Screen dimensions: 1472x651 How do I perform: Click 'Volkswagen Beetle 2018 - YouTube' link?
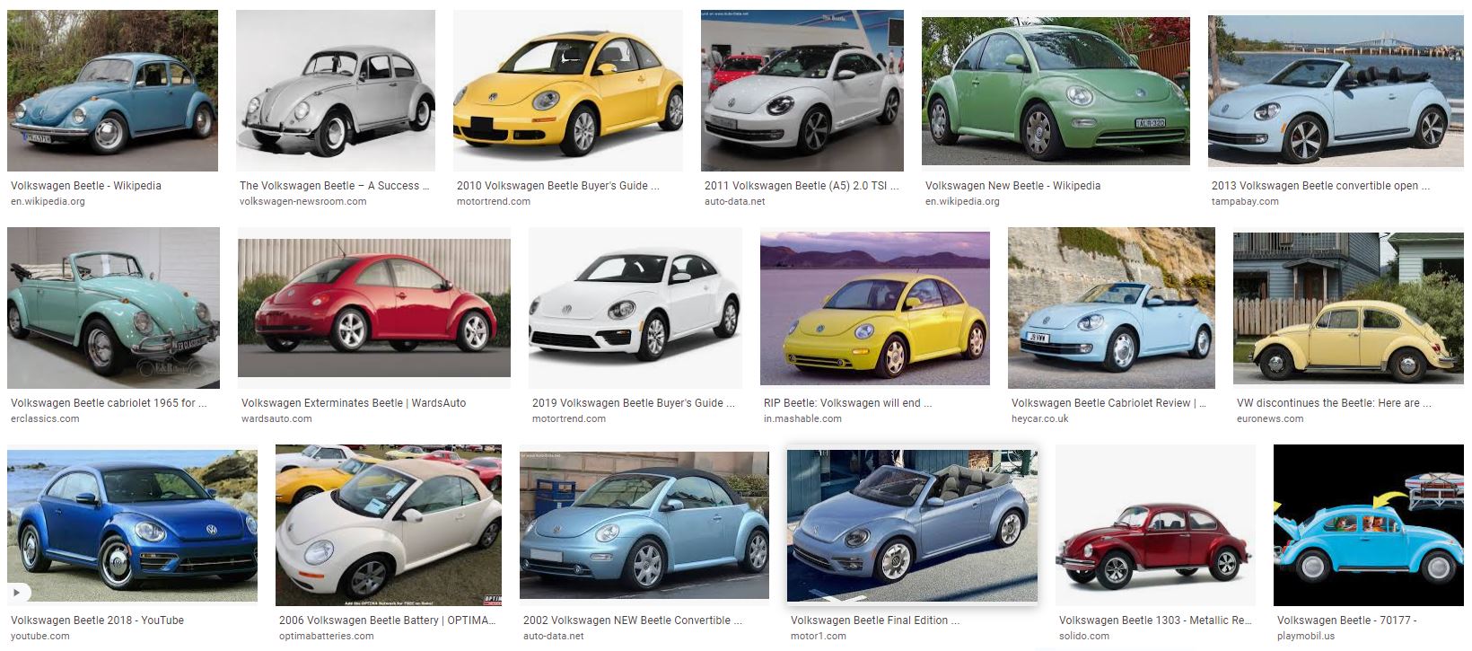pyautogui.click(x=97, y=620)
